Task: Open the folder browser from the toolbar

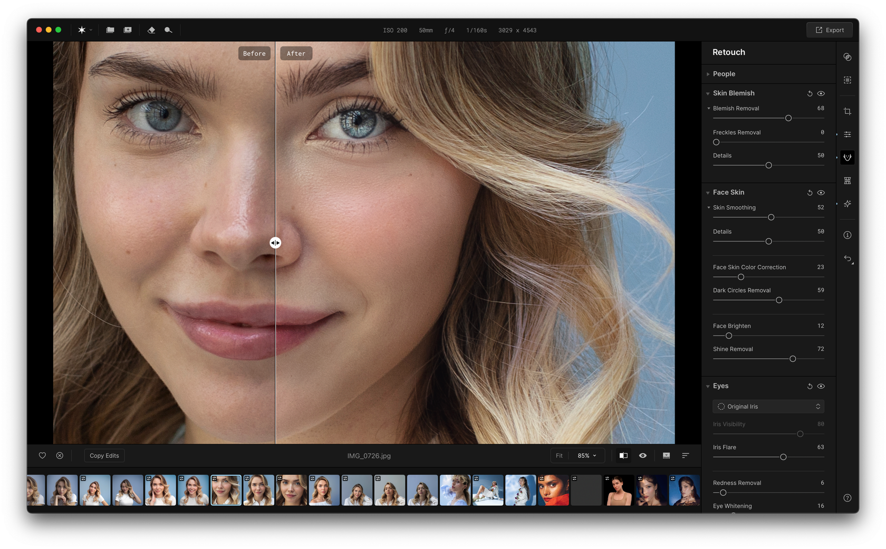Action: pyautogui.click(x=110, y=30)
